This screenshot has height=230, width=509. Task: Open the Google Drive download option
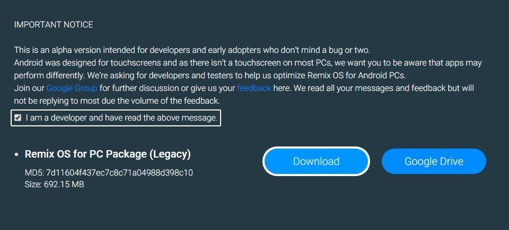(x=434, y=161)
